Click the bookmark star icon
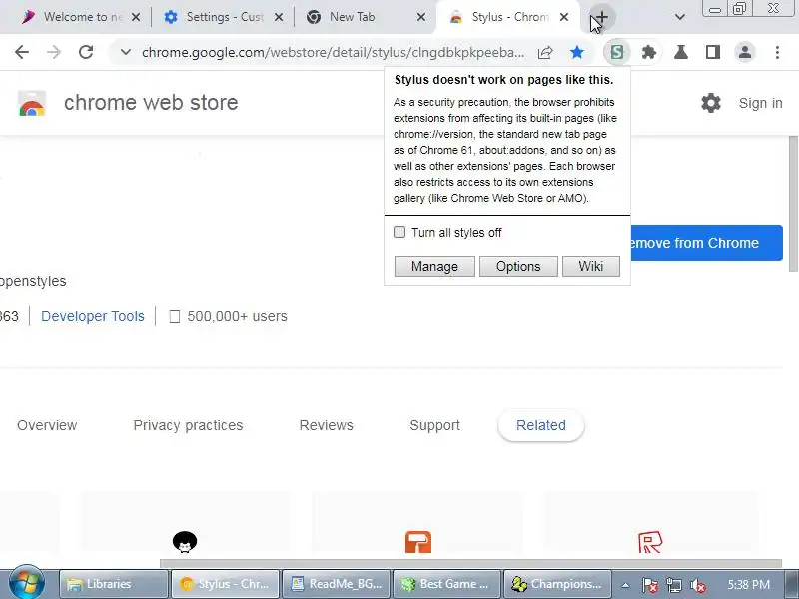Viewport: 799px width, 599px height. [577, 52]
